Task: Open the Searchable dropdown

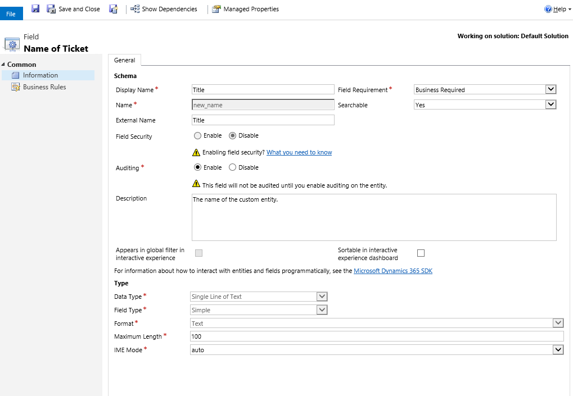Action: 485,104
